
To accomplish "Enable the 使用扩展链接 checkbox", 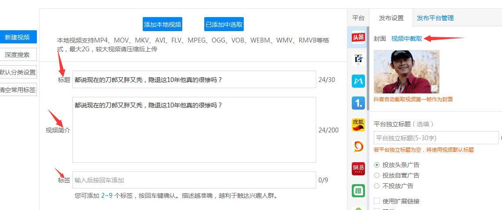I will [x=377, y=201].
